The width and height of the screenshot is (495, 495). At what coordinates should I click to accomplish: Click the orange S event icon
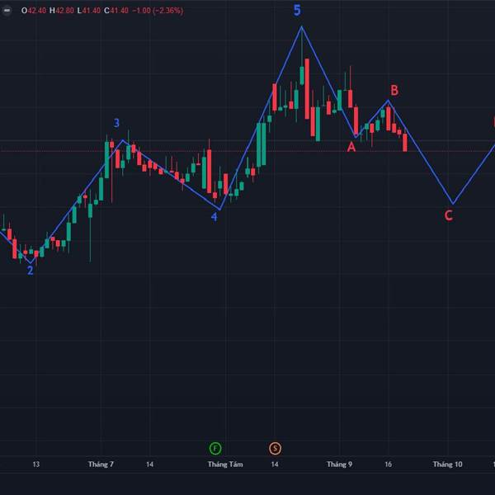[275, 448]
